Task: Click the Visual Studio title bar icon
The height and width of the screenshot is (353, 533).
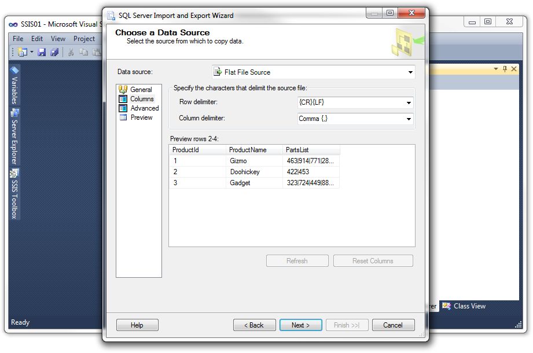Action: pyautogui.click(x=13, y=24)
